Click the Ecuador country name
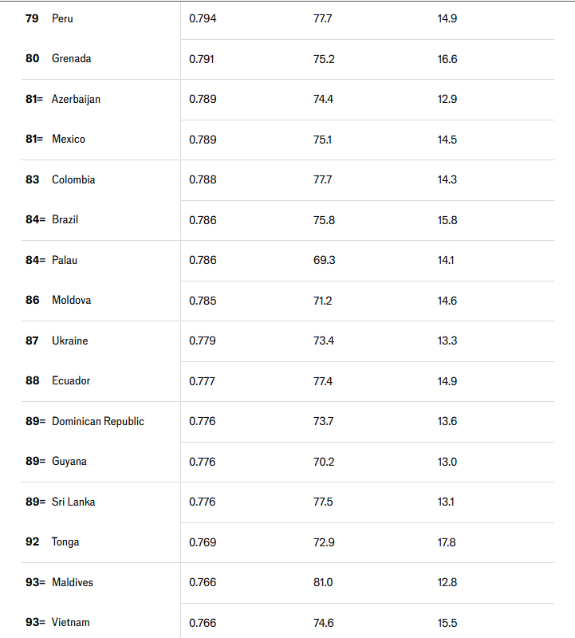This screenshot has width=575, height=638. coord(71,381)
